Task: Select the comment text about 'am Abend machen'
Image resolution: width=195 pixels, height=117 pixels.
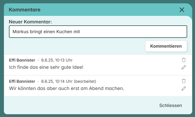Action: pos(66,88)
